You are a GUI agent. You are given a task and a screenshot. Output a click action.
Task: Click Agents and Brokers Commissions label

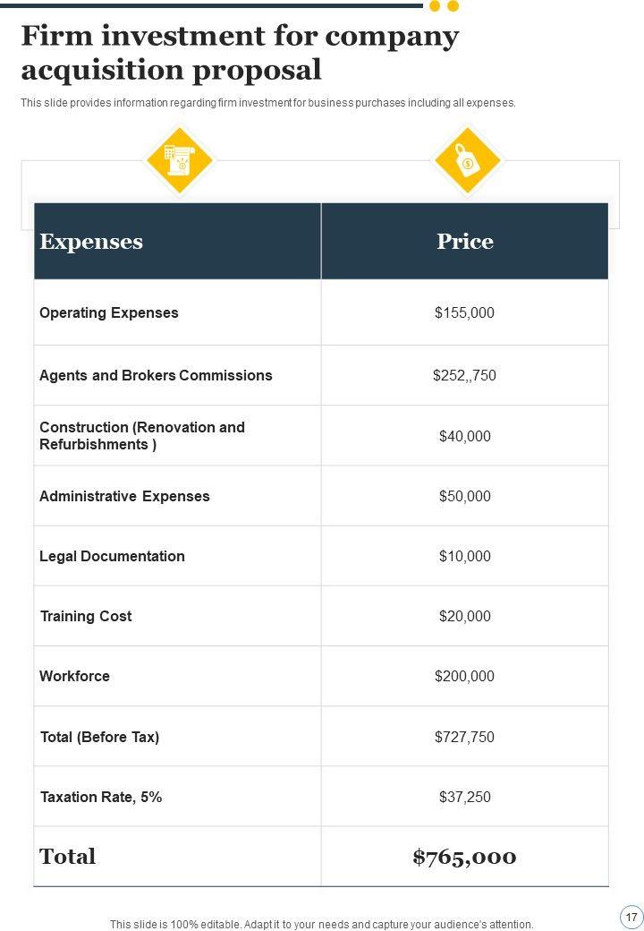156,375
